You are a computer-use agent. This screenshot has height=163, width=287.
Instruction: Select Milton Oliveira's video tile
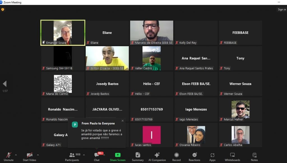pos(107,58)
